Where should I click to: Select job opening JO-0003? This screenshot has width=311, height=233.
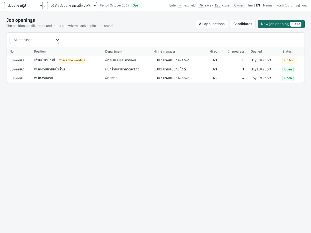click(17, 60)
